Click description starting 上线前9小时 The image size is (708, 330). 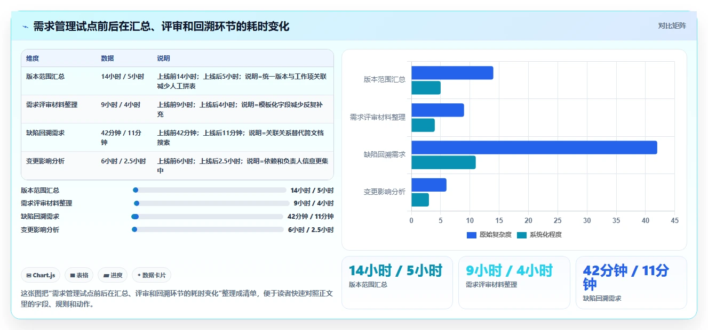[240, 110]
